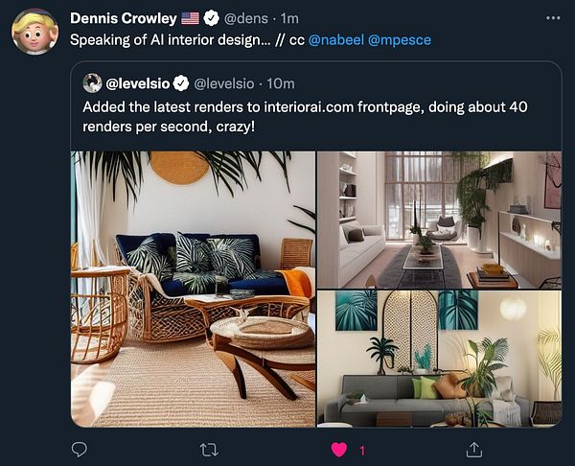
Task: Click the levelsio verified checkmark badge
Action: point(180,83)
